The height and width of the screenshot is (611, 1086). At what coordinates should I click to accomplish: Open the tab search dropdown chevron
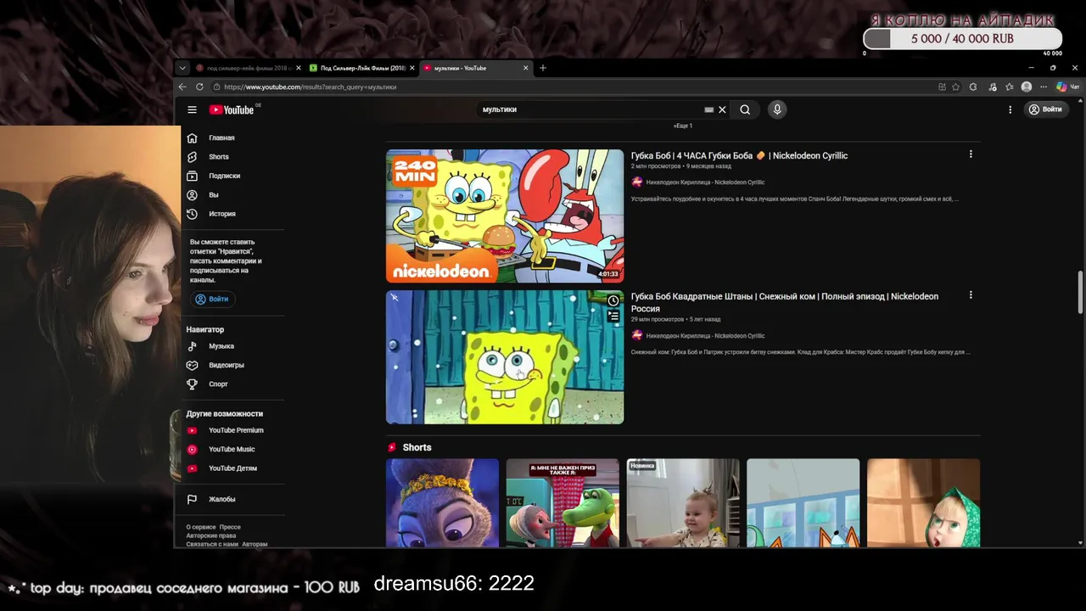pos(182,68)
